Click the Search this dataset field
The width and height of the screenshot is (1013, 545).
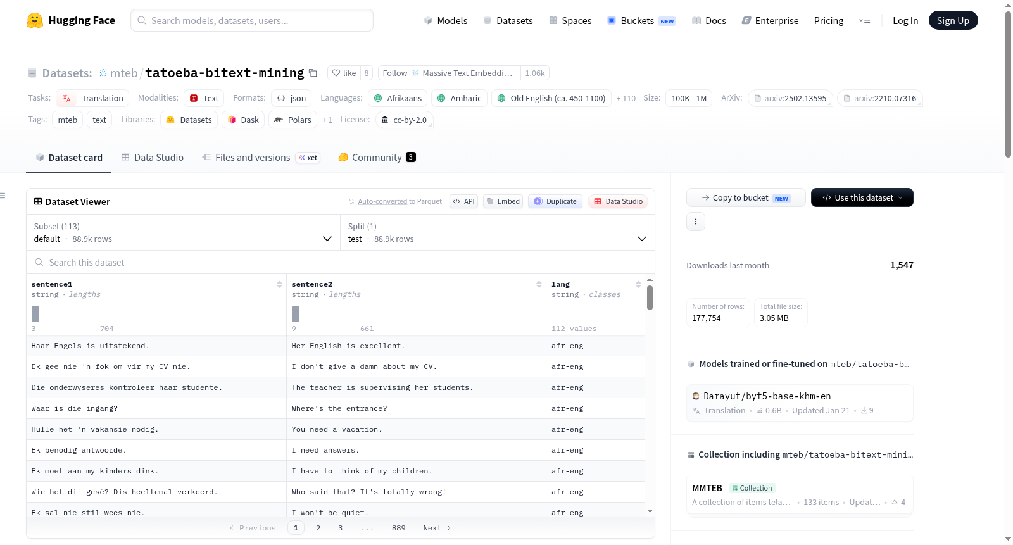click(341, 262)
